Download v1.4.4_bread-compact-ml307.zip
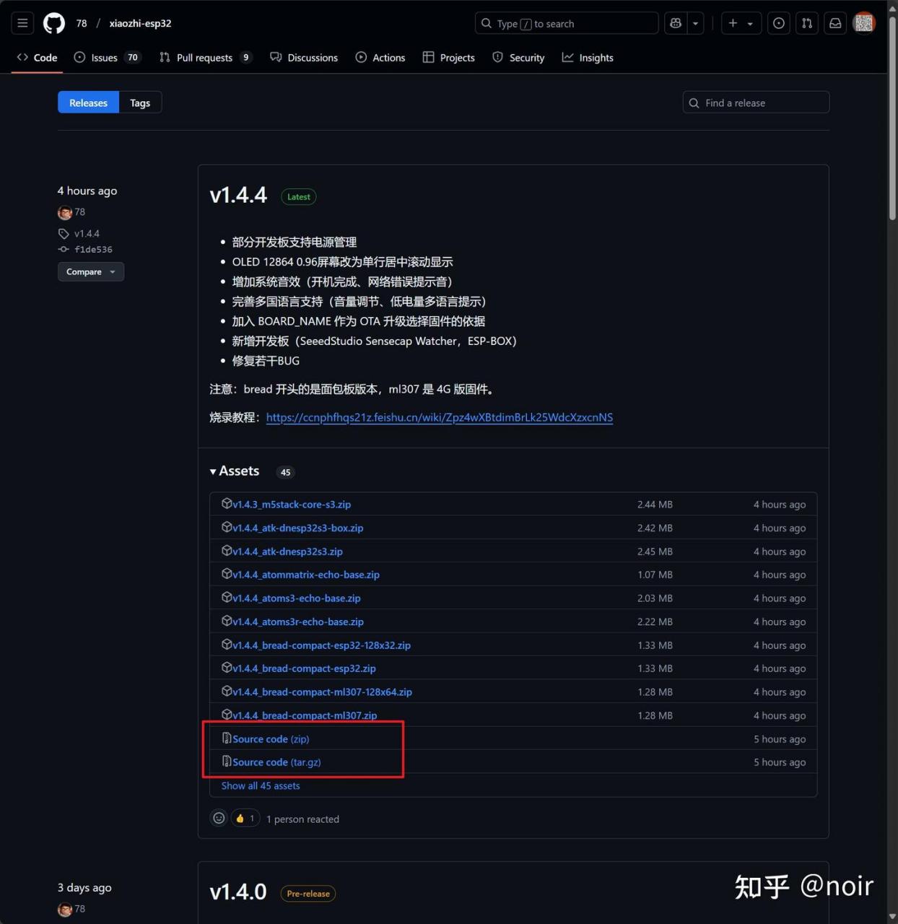 [305, 715]
